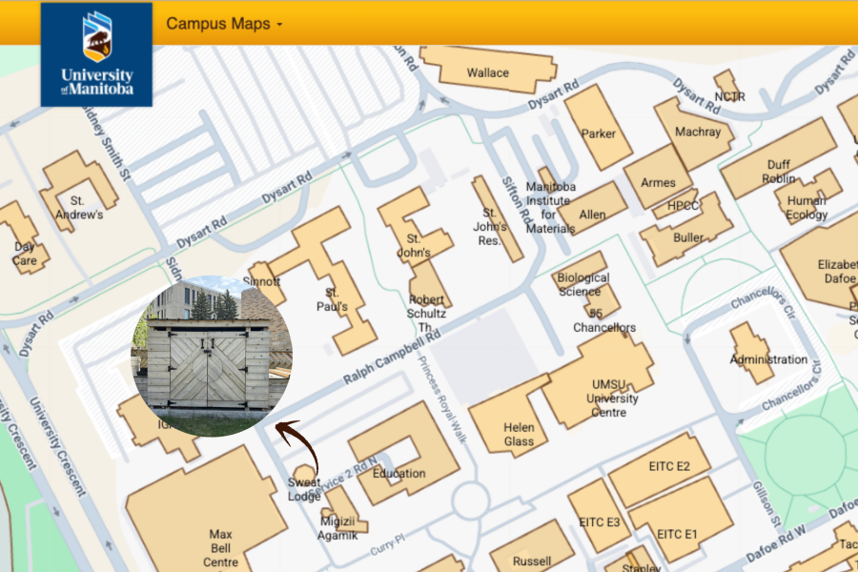Open the Campus Maps dropdown menu
Viewport: 858px width, 572px height.
click(224, 24)
